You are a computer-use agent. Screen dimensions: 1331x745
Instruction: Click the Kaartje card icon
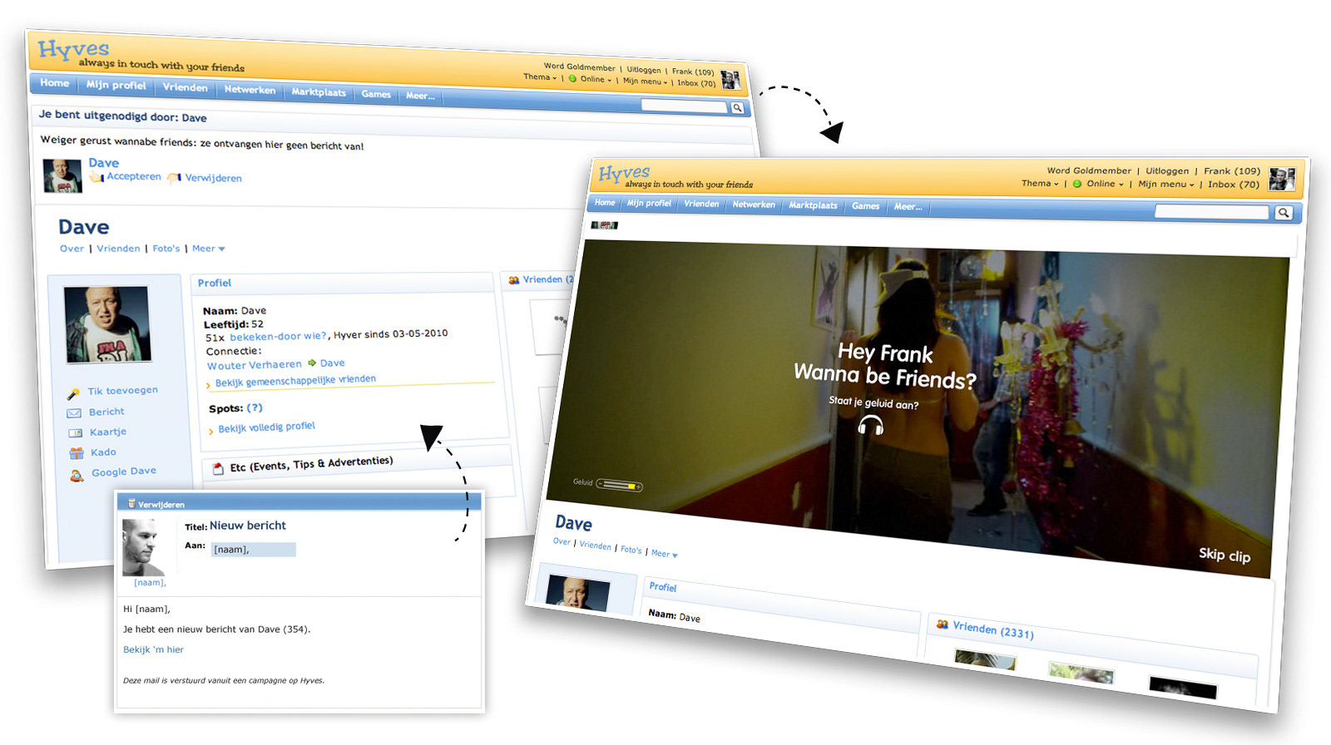(x=75, y=433)
